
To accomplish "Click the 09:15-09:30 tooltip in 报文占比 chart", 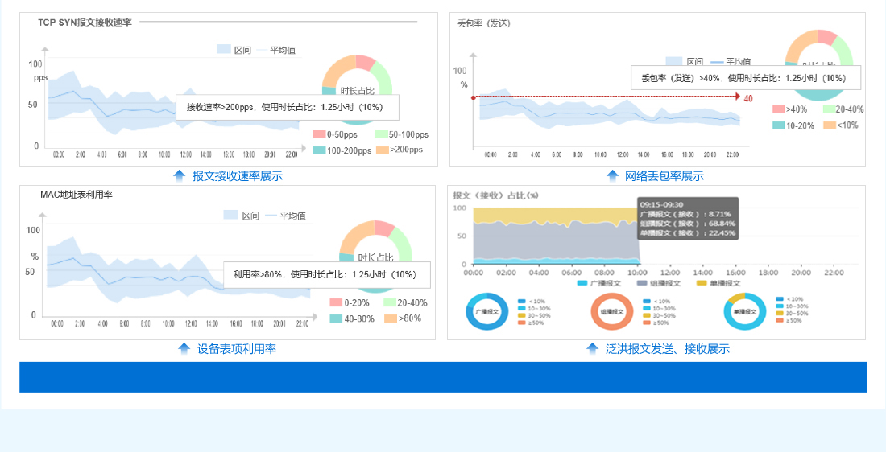I will click(687, 218).
